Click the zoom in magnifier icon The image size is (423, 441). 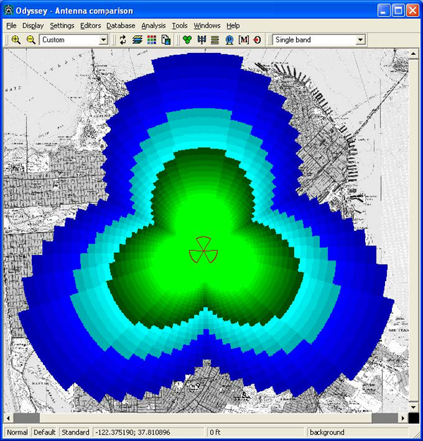coord(16,40)
